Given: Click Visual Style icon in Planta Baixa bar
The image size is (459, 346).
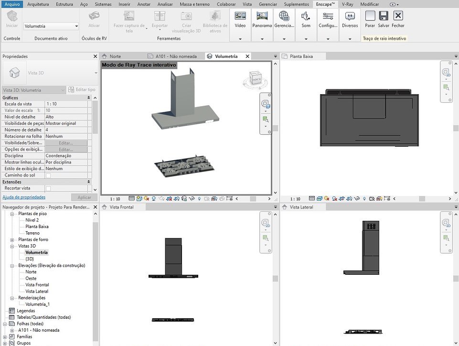Looking at the screenshot, I should tap(320, 198).
